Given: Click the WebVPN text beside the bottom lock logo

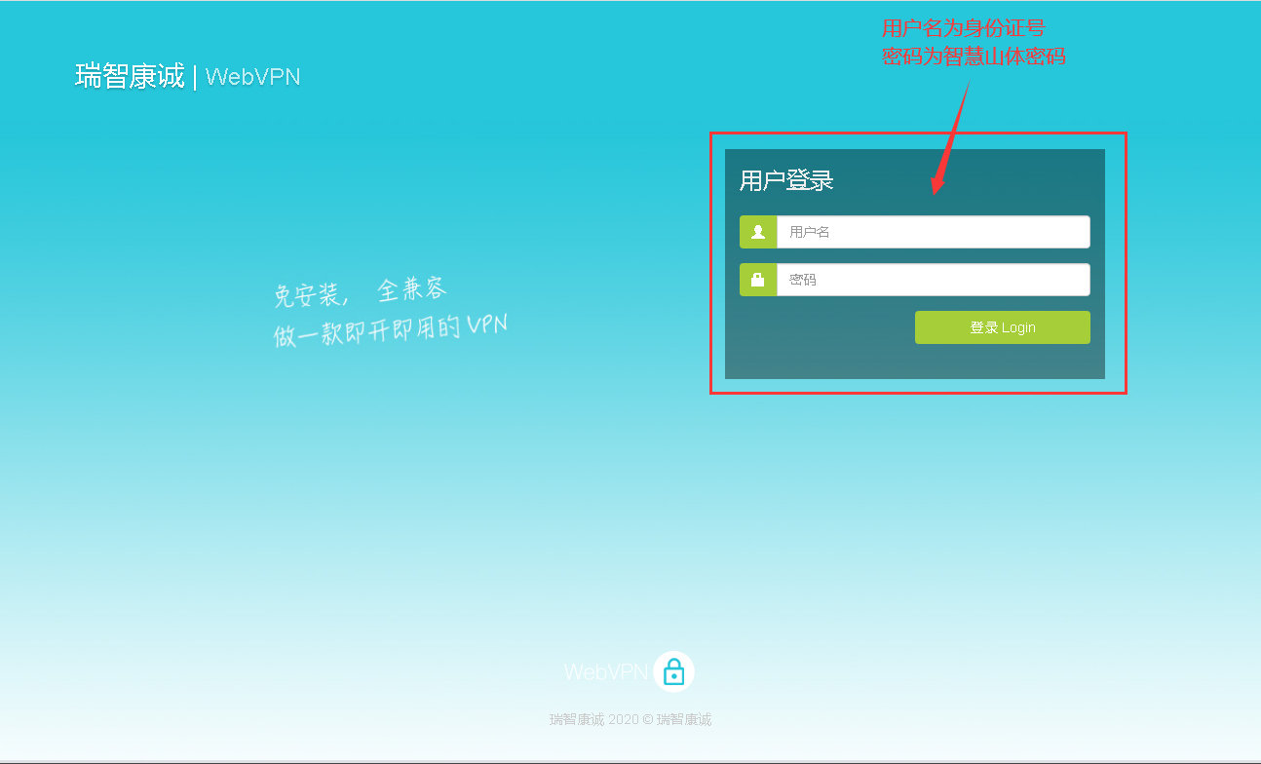Looking at the screenshot, I should tap(606, 671).
